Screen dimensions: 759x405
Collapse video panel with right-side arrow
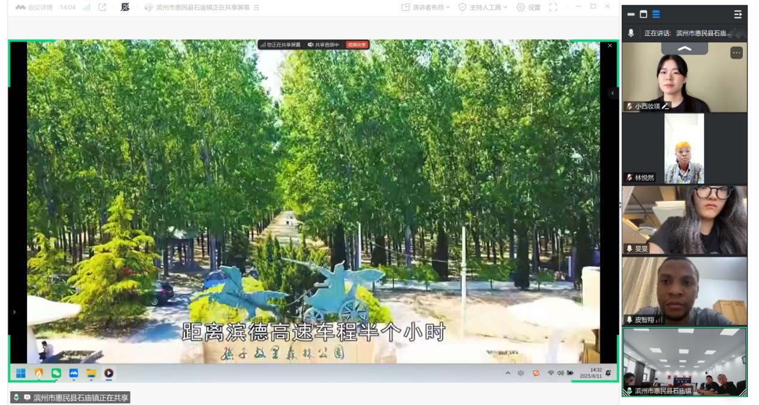point(612,93)
